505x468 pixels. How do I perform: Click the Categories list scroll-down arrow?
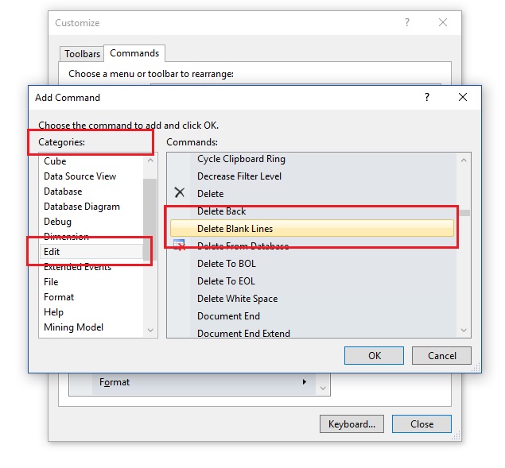tap(150, 330)
